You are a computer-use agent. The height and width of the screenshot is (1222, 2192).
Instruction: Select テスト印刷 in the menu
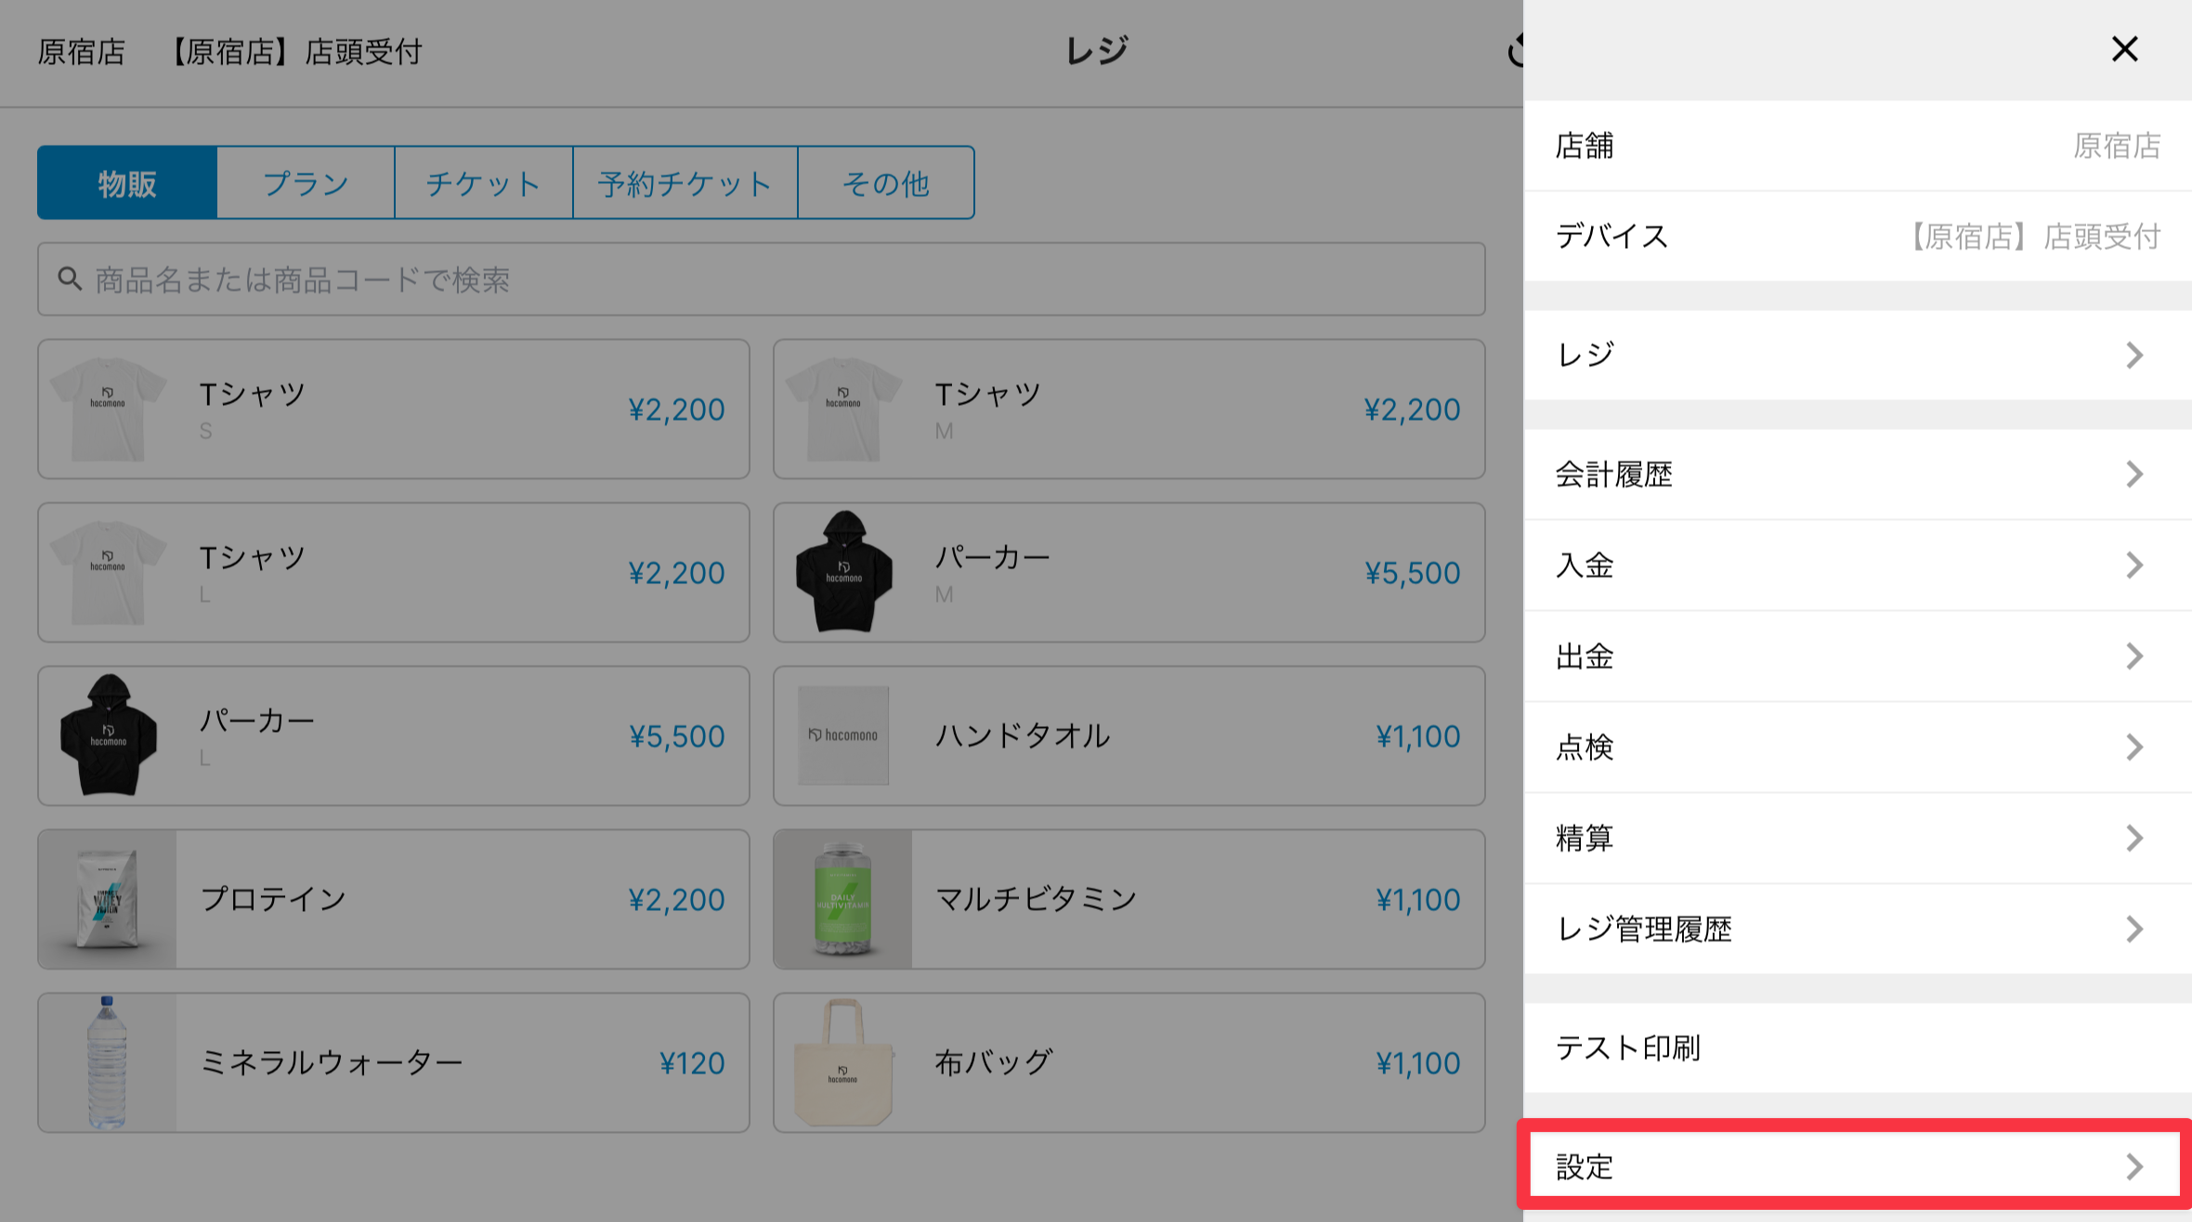pyautogui.click(x=1628, y=1047)
